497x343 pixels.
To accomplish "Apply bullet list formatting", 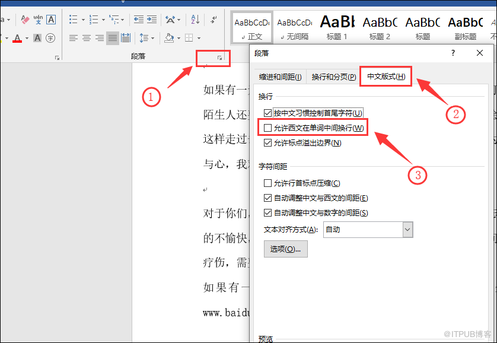I will click(73, 20).
